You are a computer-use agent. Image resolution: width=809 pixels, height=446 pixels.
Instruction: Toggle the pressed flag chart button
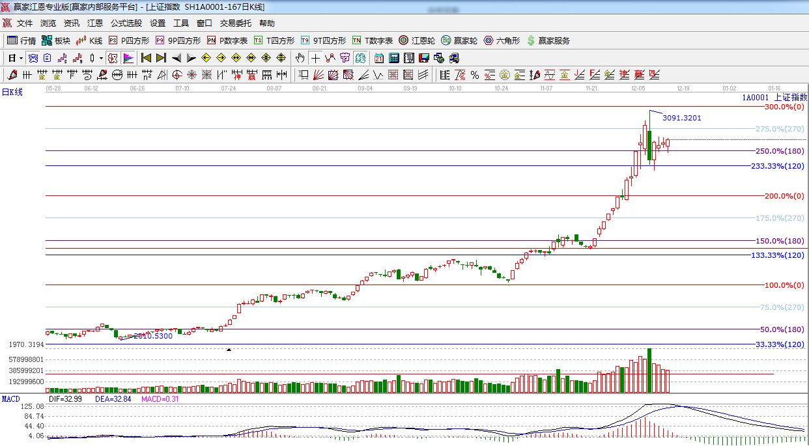click(x=128, y=58)
